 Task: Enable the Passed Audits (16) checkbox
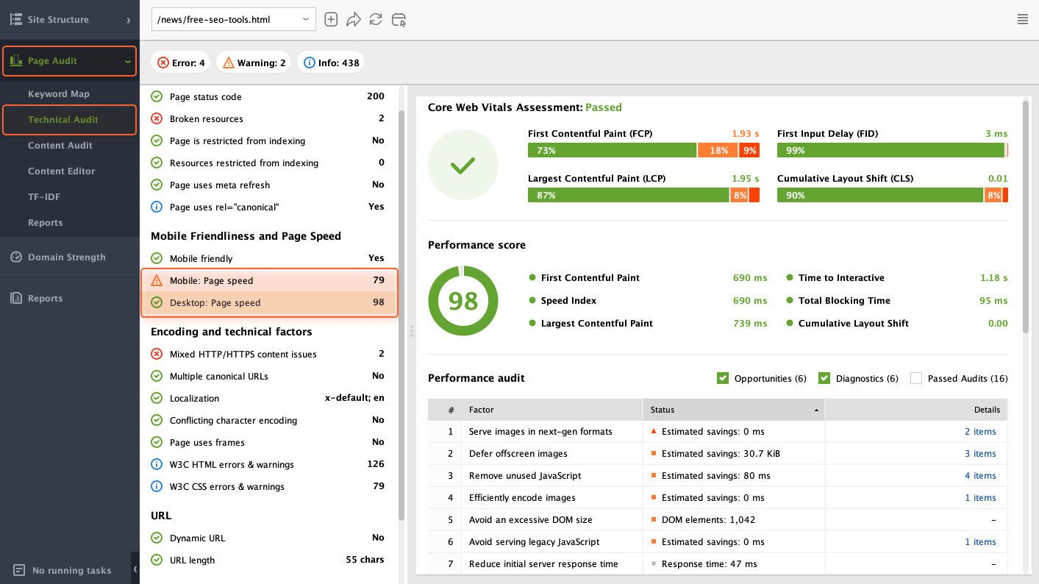pos(916,378)
